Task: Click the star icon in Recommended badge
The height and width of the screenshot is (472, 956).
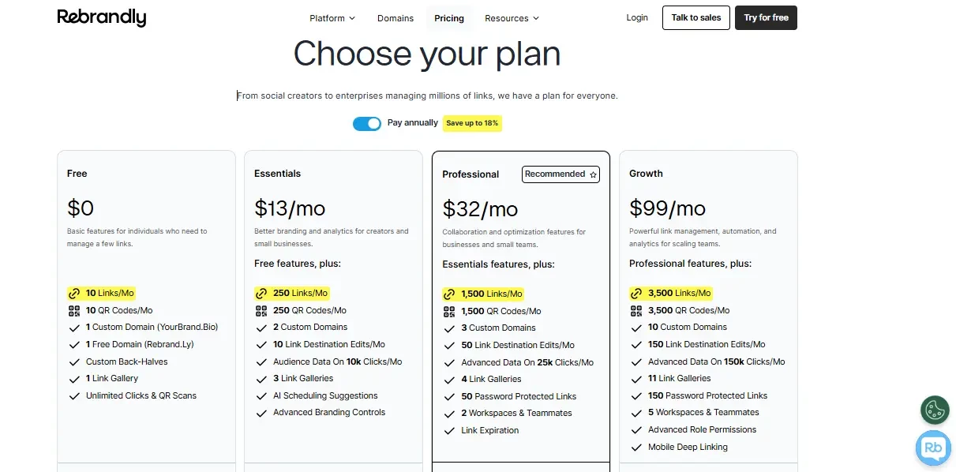Action: point(593,174)
